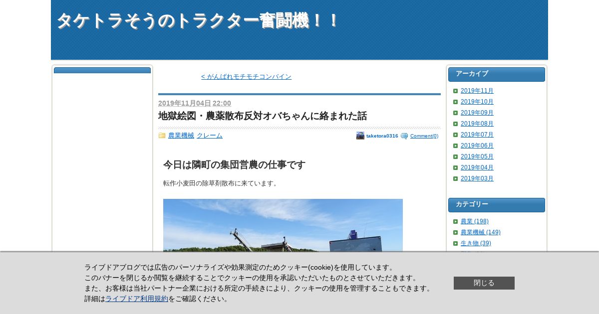Open the 2019年05月 archive
The width and height of the screenshot is (599, 314).
[477, 157]
